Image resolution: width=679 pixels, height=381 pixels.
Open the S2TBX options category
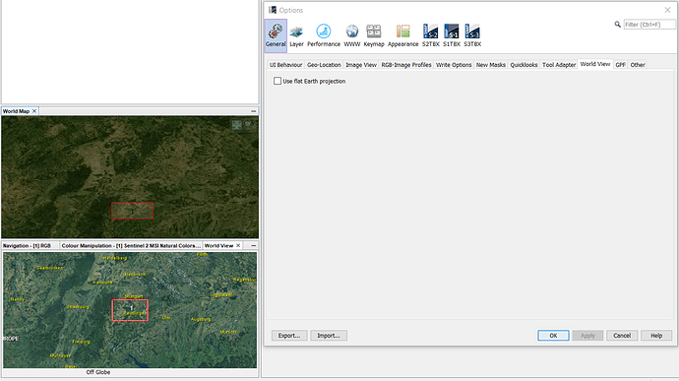tap(430, 35)
